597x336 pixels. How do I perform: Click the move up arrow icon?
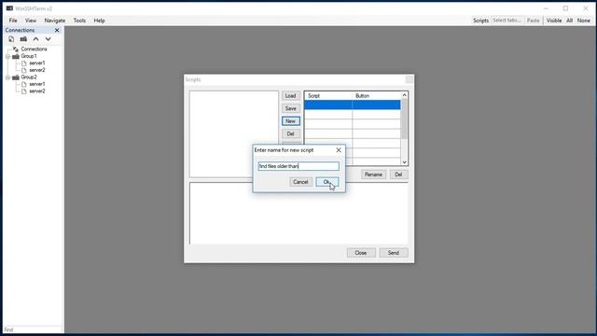click(x=35, y=39)
